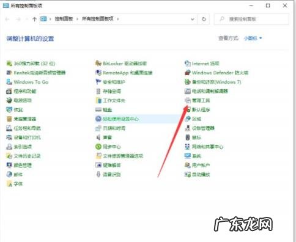Open 存储空间 storage spaces icon

pyautogui.click(x=98, y=91)
